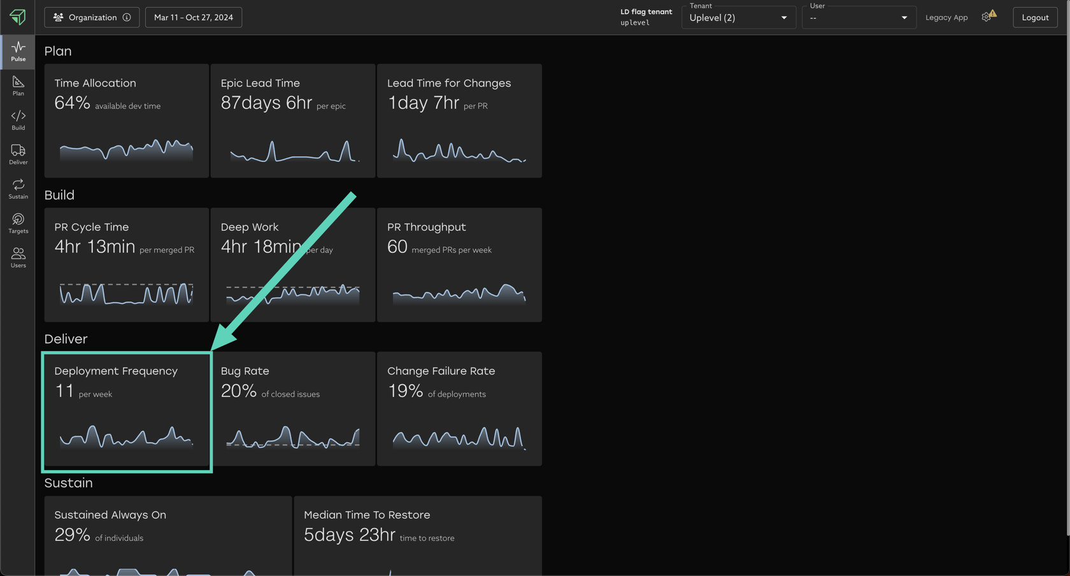Open the Deployment Frequency card
Screen dimensions: 1070x576
(127, 412)
